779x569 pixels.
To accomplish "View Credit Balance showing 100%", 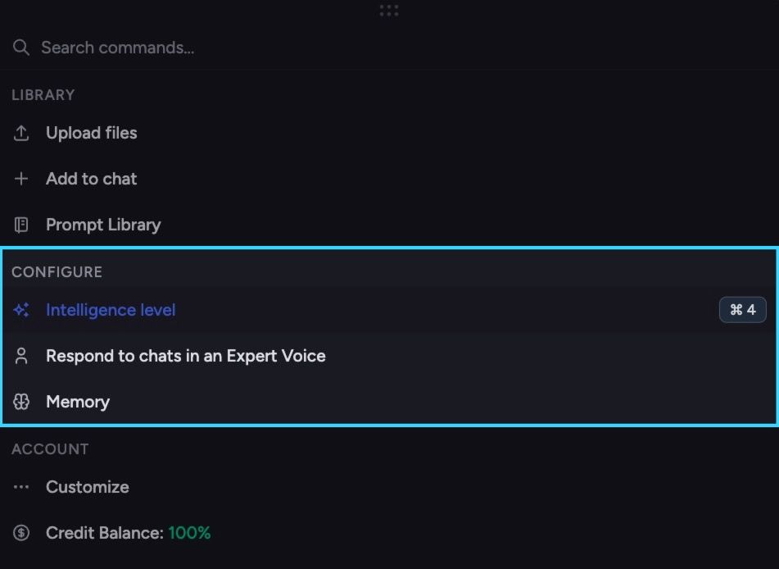I will tap(390, 533).
